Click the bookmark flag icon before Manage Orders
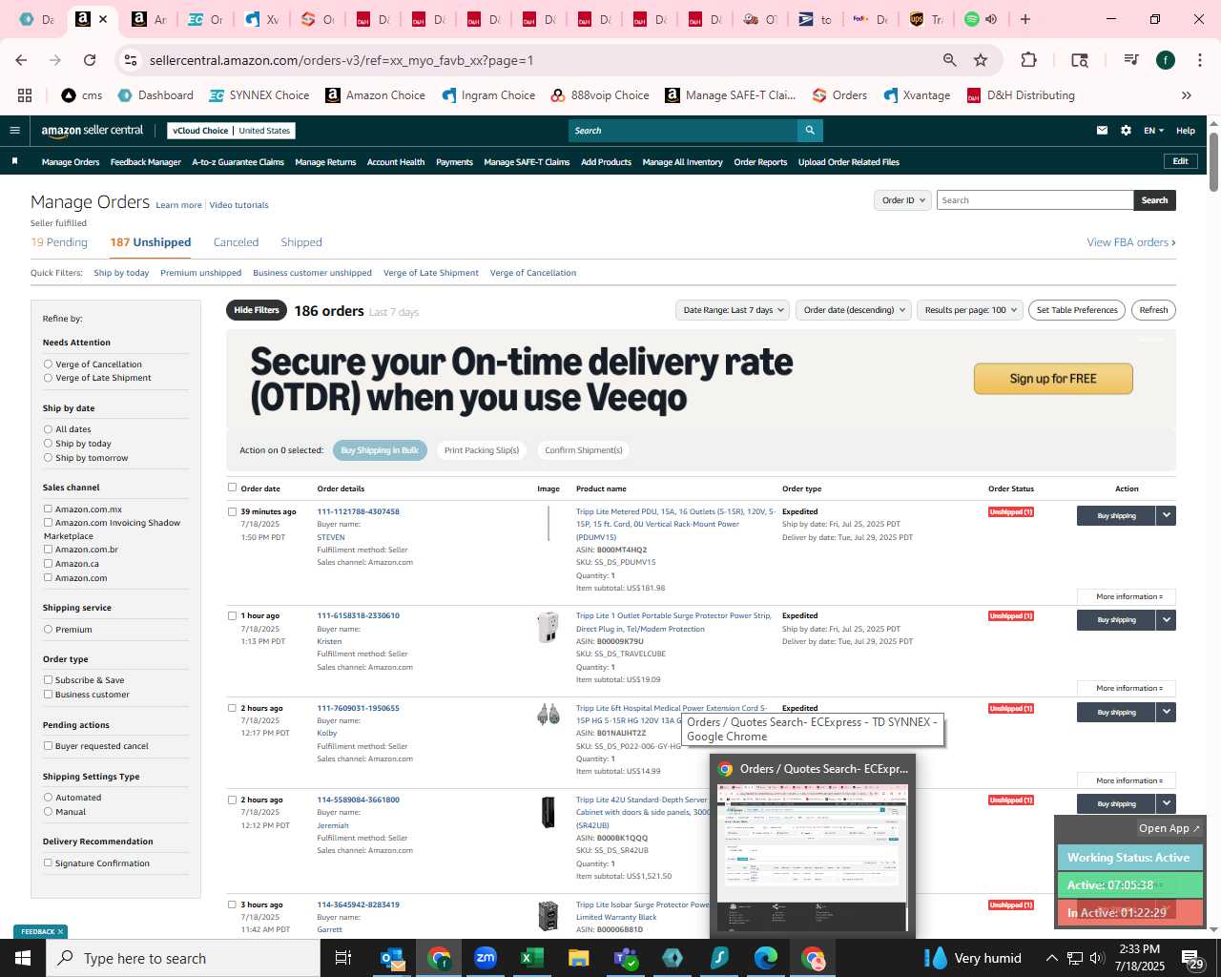The height and width of the screenshot is (977, 1221). [14, 161]
